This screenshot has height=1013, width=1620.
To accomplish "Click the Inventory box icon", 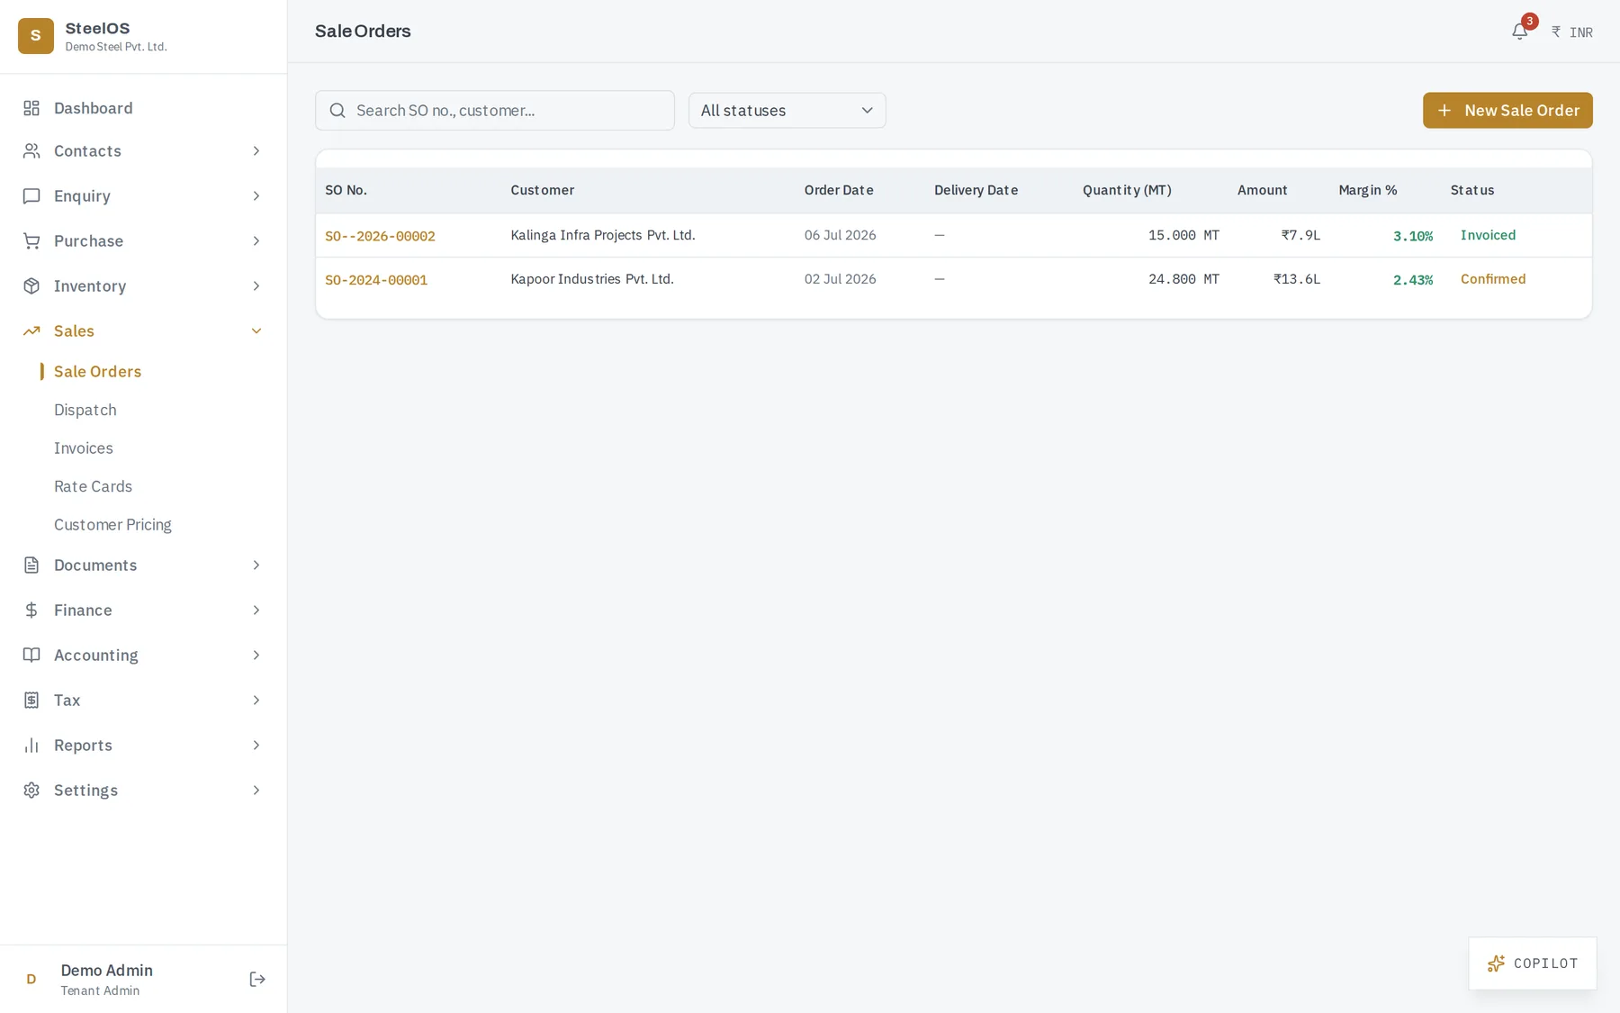I will (x=31, y=285).
